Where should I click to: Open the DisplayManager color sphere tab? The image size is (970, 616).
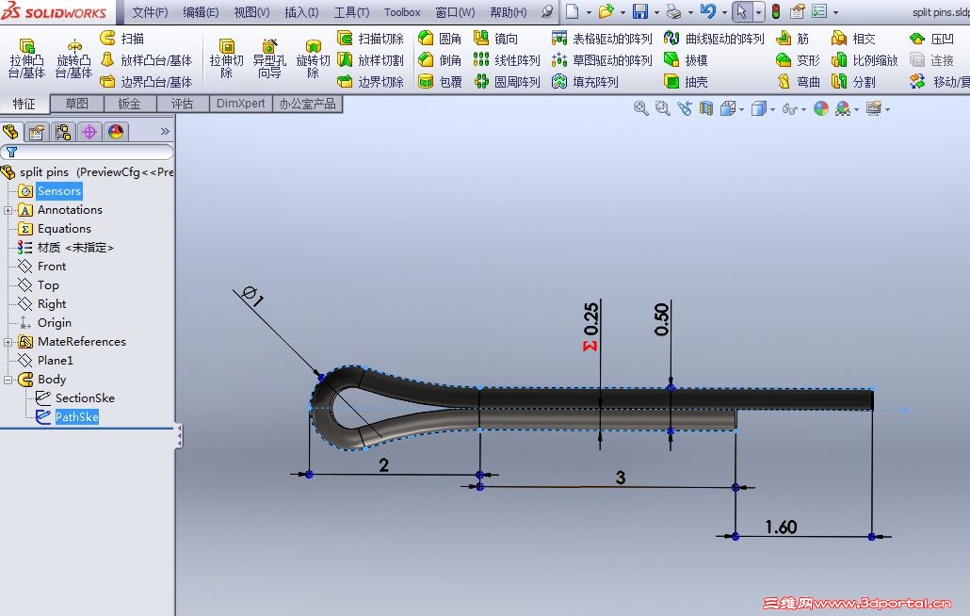point(116,132)
